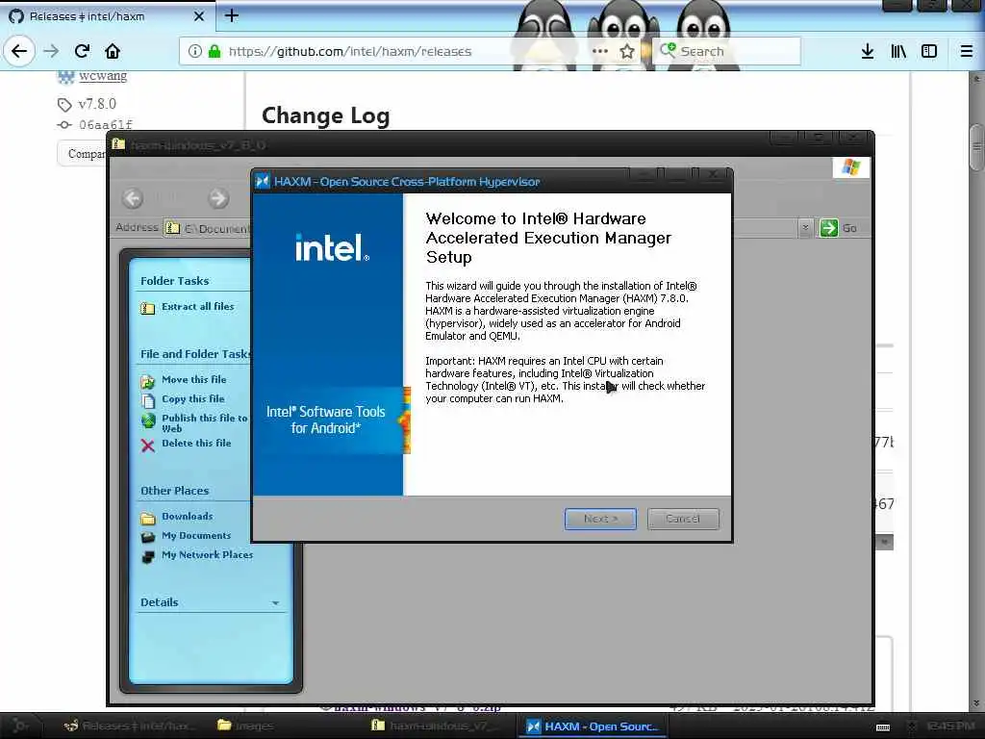Image resolution: width=985 pixels, height=739 pixels.
Task: Open Downloads under Other Places
Action: [x=188, y=516]
